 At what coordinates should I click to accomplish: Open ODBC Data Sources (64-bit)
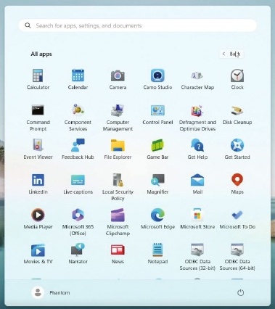(237, 257)
